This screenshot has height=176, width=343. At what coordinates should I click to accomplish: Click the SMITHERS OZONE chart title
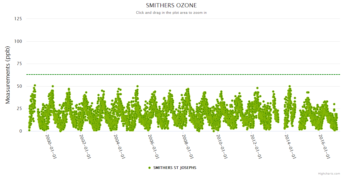(x=171, y=6)
